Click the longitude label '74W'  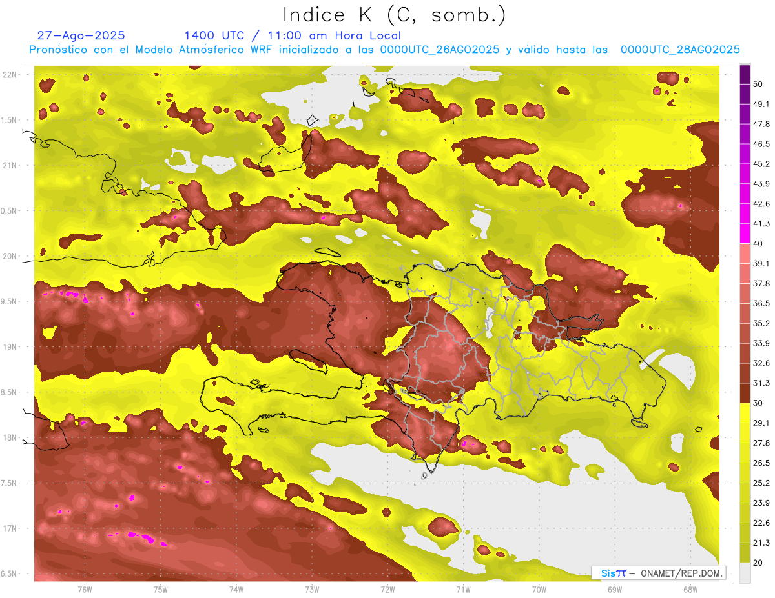point(236,590)
